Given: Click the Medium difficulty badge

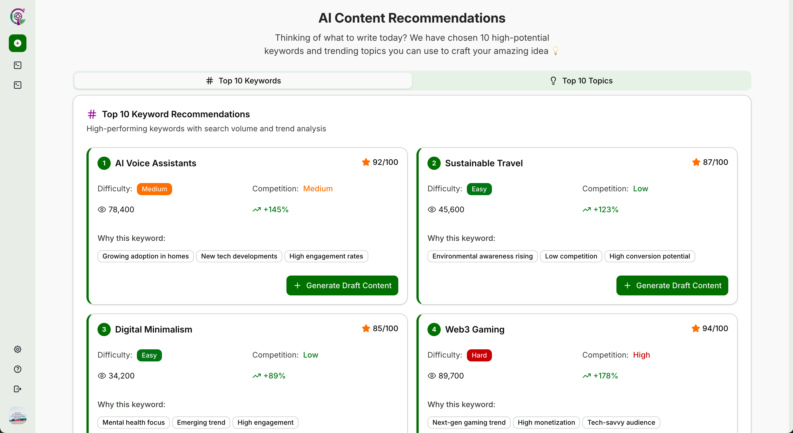Looking at the screenshot, I should [x=154, y=189].
